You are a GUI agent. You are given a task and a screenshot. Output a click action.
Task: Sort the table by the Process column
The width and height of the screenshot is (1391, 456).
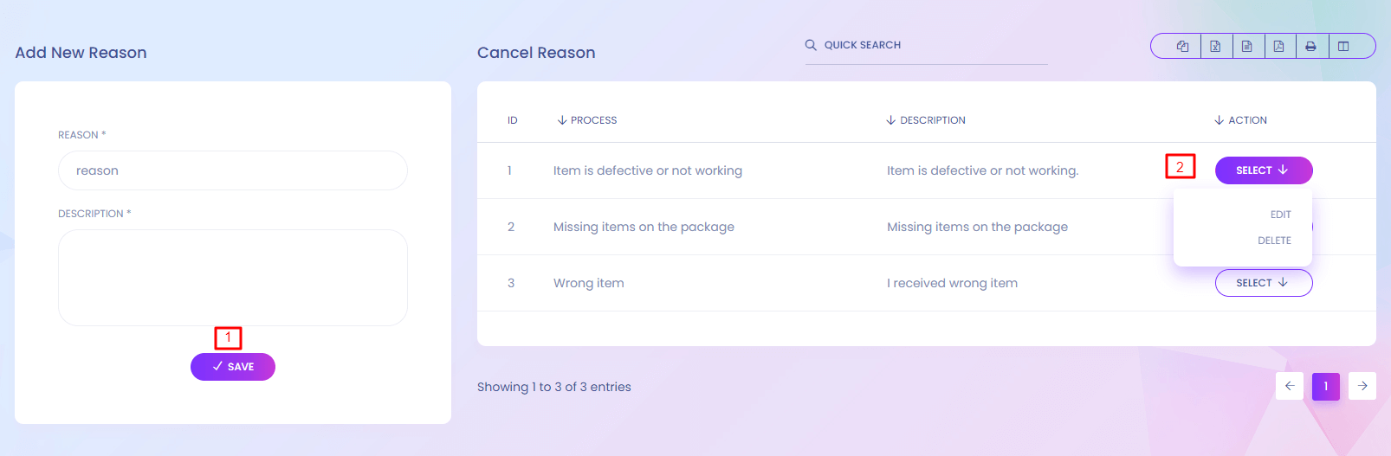coord(587,120)
